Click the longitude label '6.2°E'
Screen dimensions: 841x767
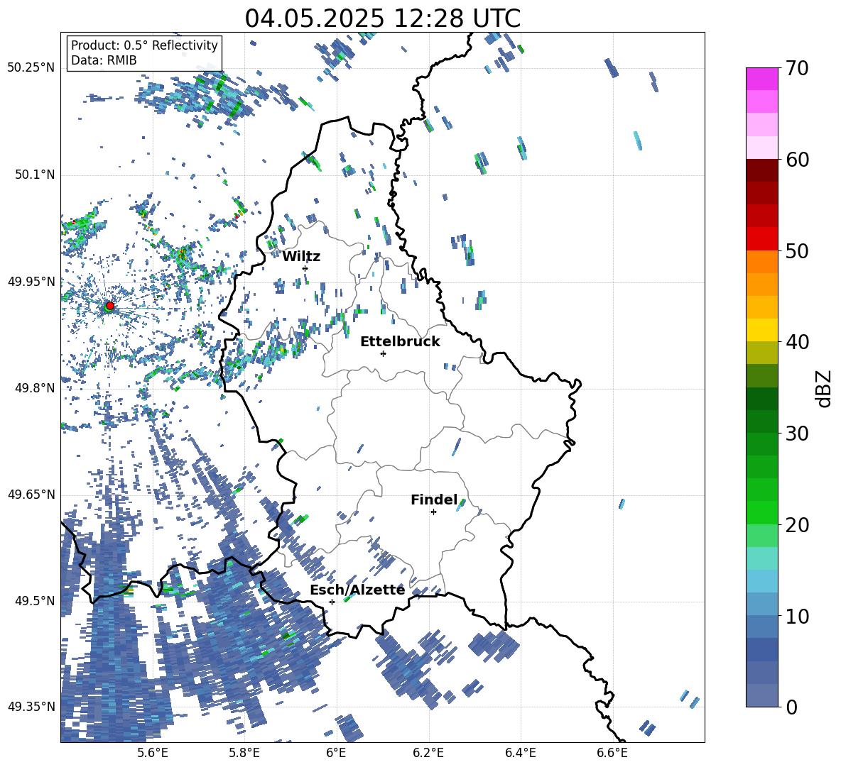[428, 753]
